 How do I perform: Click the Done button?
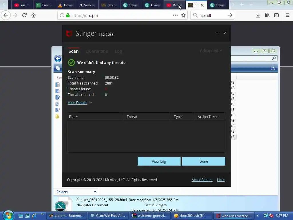click(x=204, y=161)
